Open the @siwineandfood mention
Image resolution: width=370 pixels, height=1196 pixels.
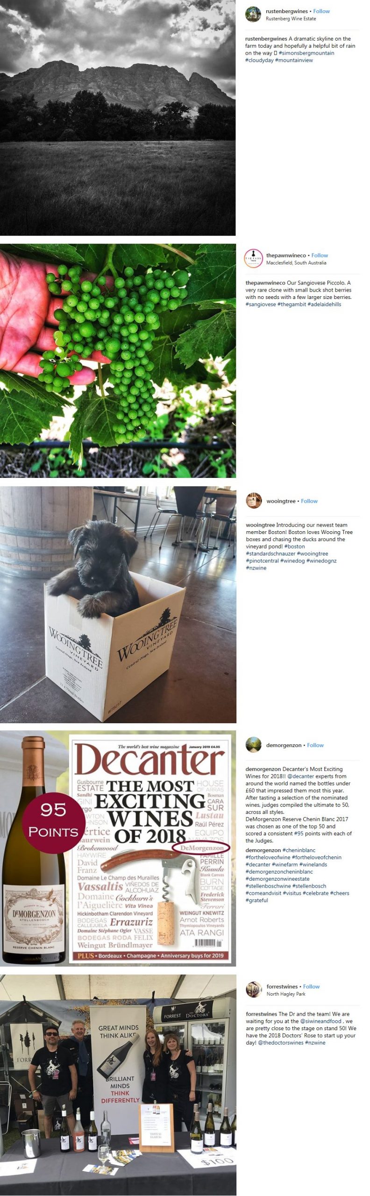pos(320,1021)
